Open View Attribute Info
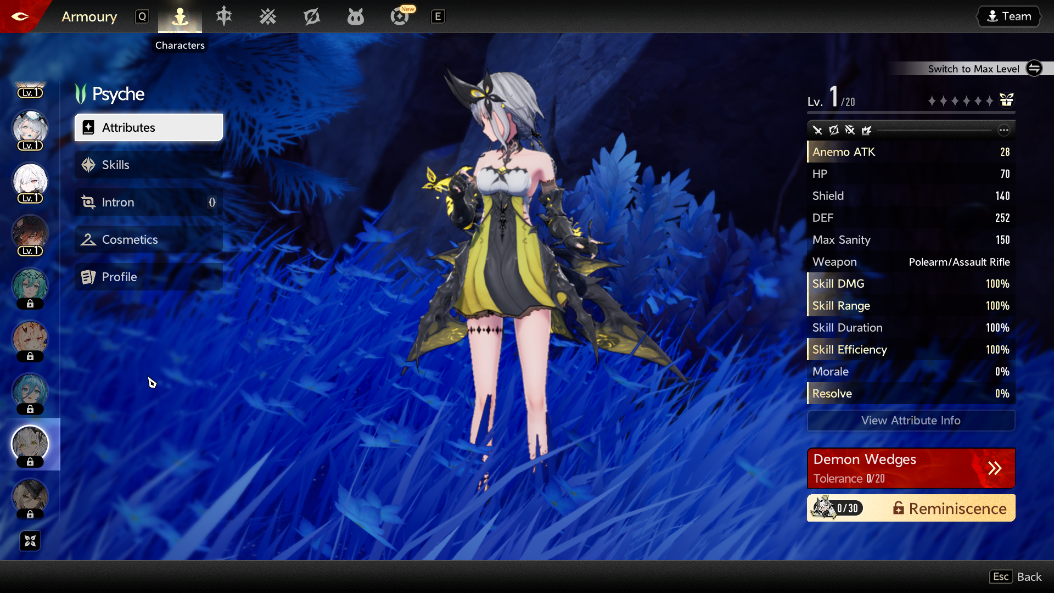The width and height of the screenshot is (1054, 593). (x=911, y=421)
